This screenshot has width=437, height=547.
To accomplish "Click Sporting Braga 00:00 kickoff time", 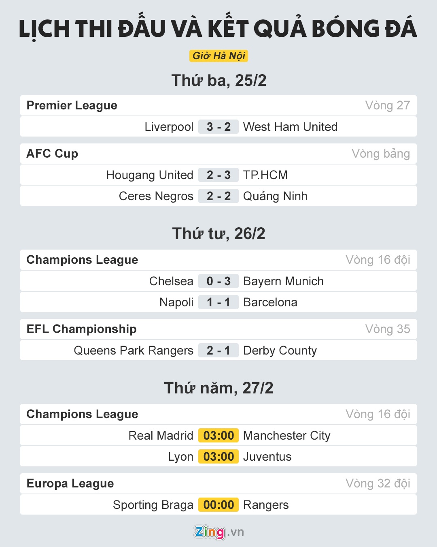I will click(x=218, y=505).
